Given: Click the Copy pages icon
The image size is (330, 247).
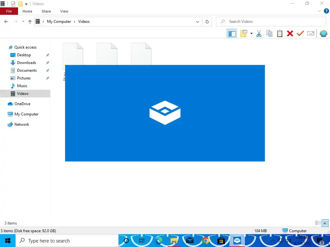Looking at the screenshot, I should pyautogui.click(x=269, y=33).
